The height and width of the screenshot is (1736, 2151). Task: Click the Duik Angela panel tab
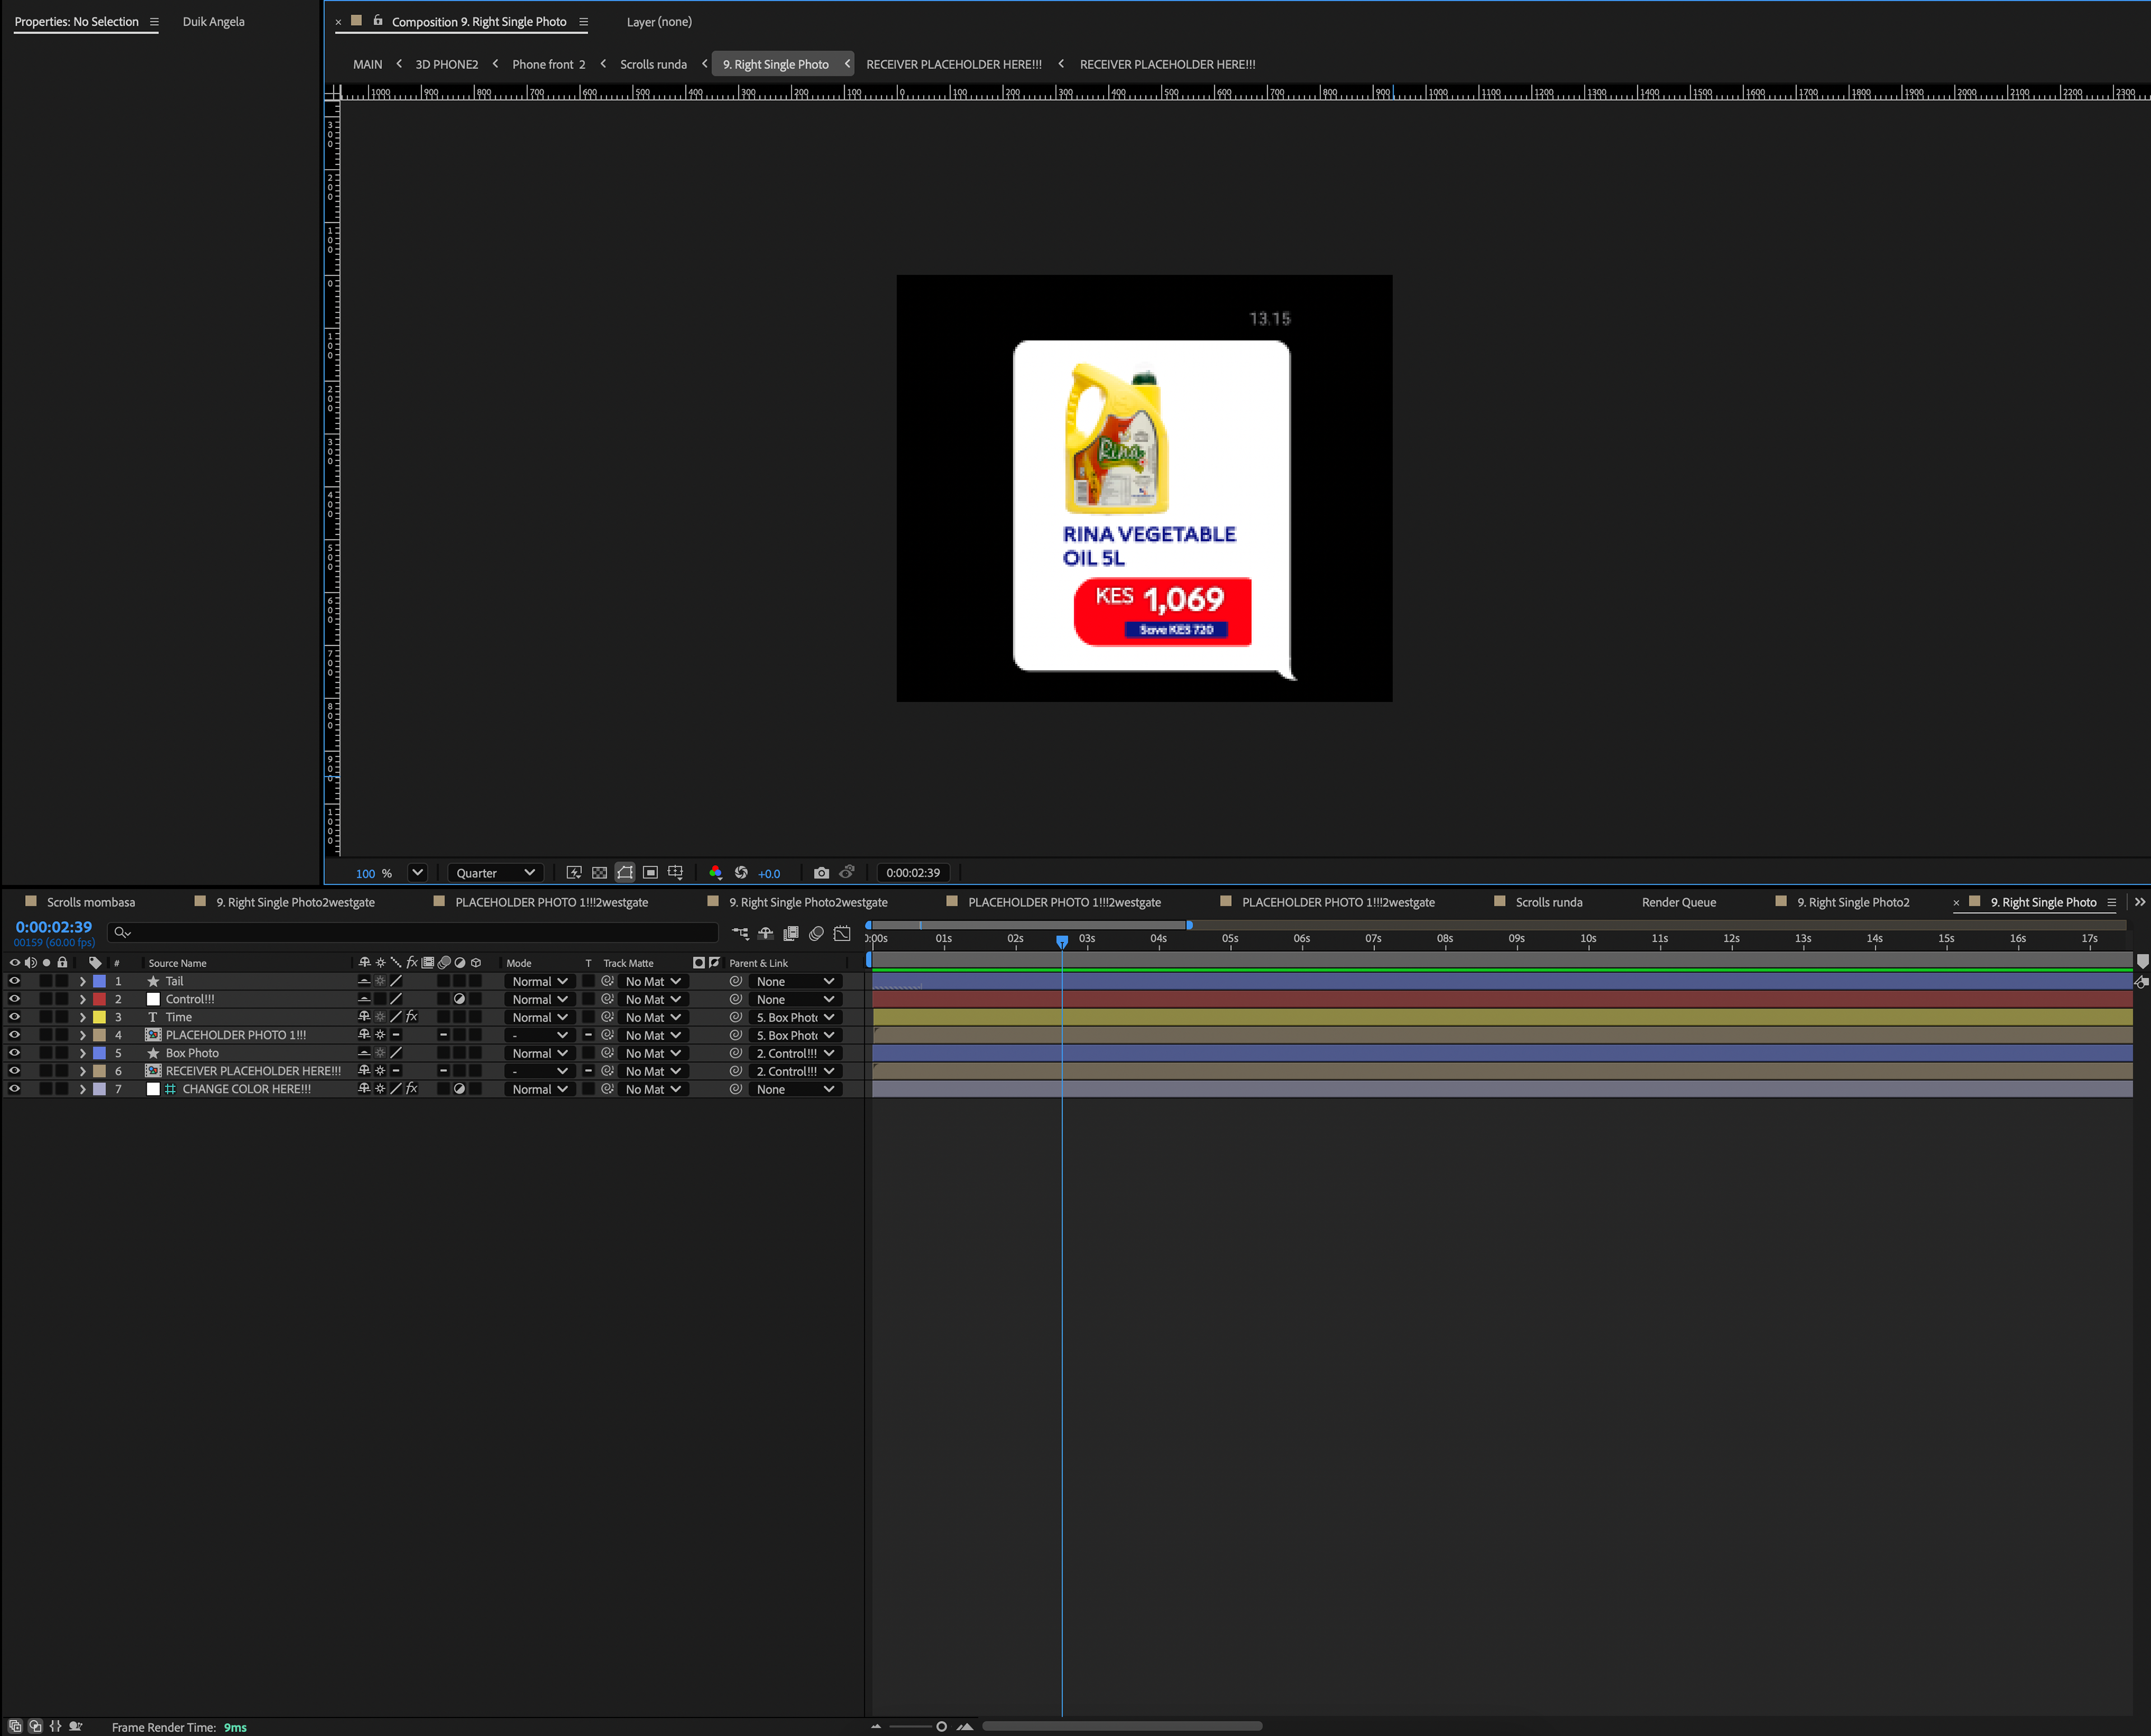[x=213, y=21]
